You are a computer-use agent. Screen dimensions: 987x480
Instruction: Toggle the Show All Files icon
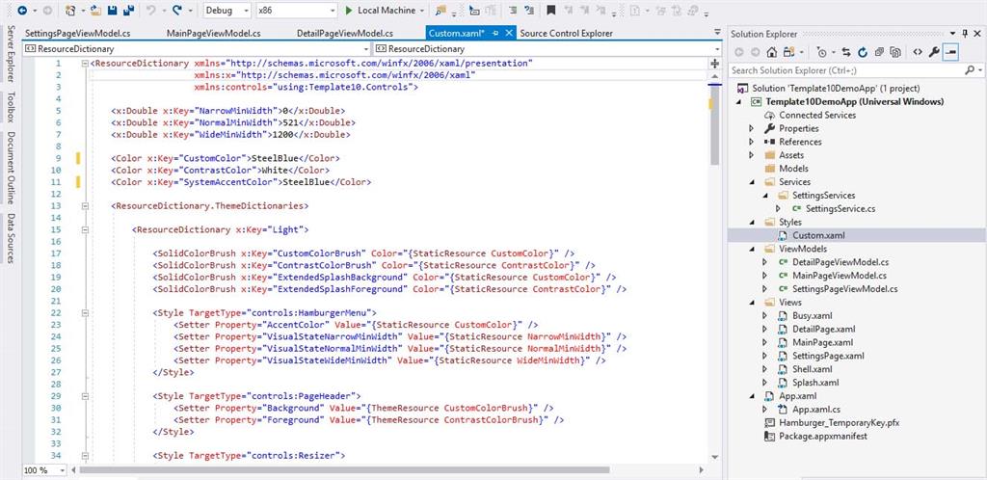tap(895, 52)
